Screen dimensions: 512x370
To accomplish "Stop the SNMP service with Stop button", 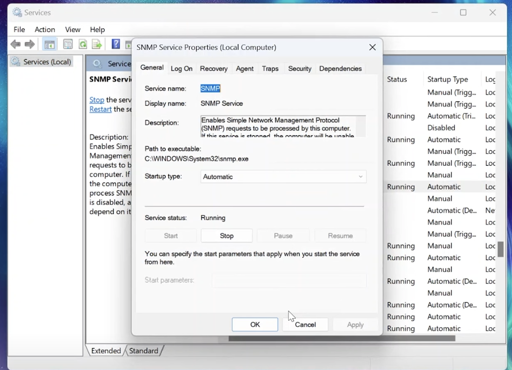I will [227, 236].
